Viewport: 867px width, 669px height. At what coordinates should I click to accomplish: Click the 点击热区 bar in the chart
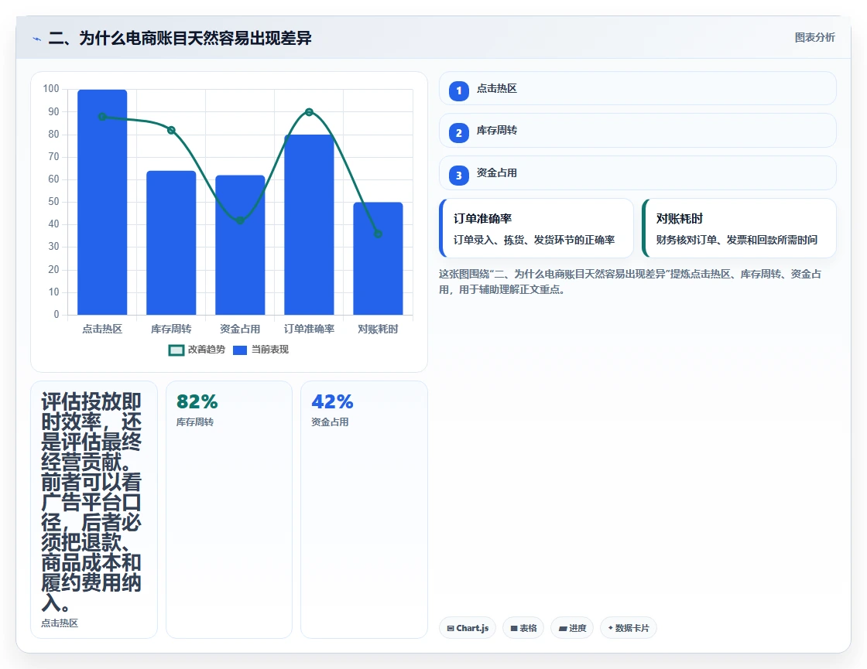click(x=102, y=202)
